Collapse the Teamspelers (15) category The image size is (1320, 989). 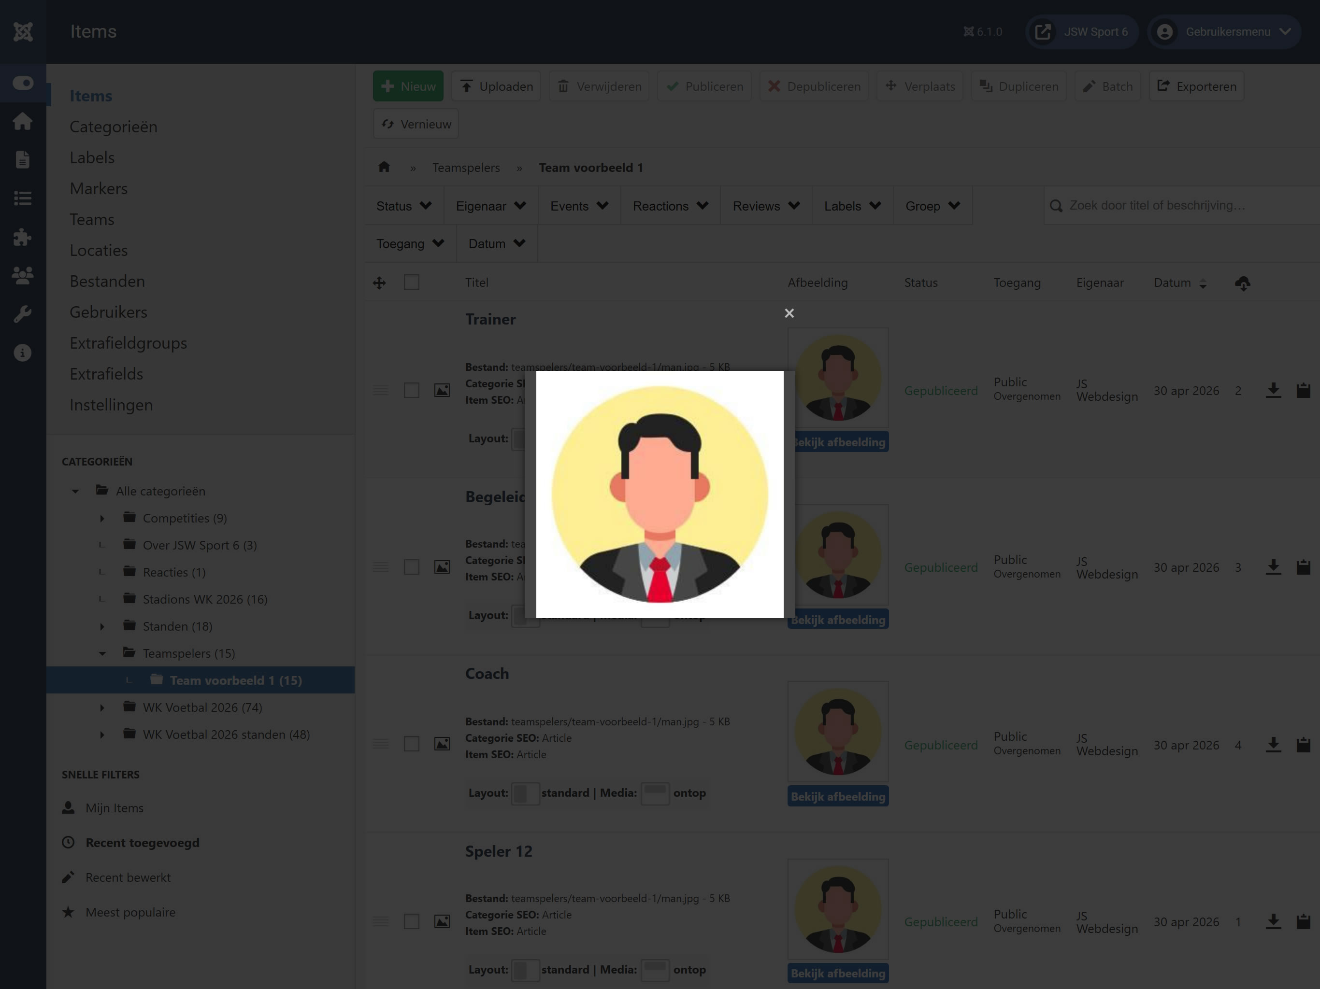pyautogui.click(x=102, y=654)
